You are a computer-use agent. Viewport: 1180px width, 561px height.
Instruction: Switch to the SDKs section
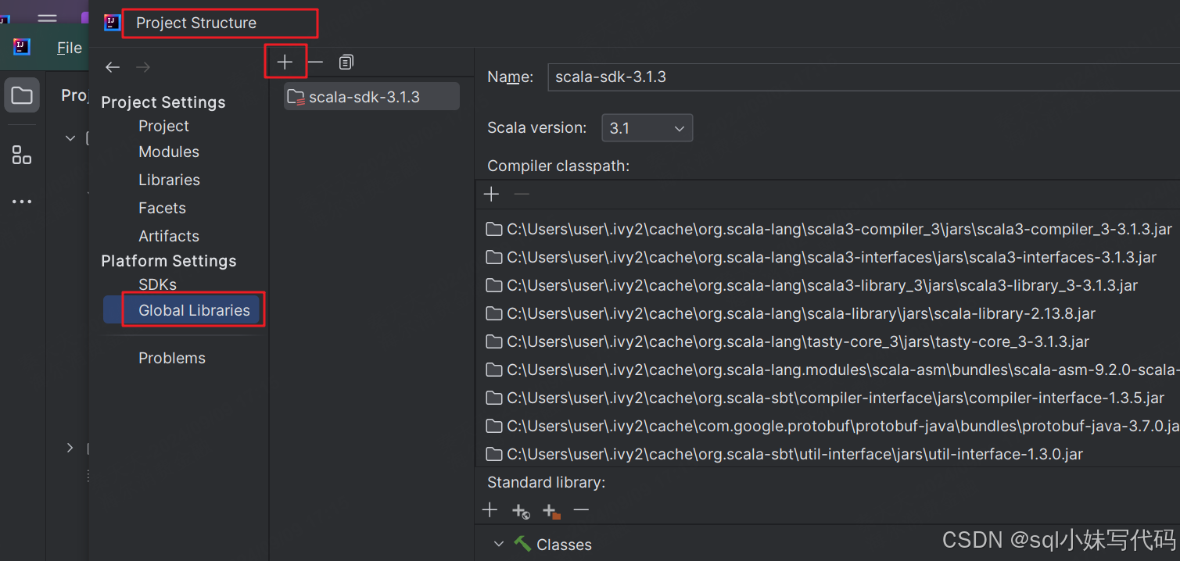(x=157, y=284)
